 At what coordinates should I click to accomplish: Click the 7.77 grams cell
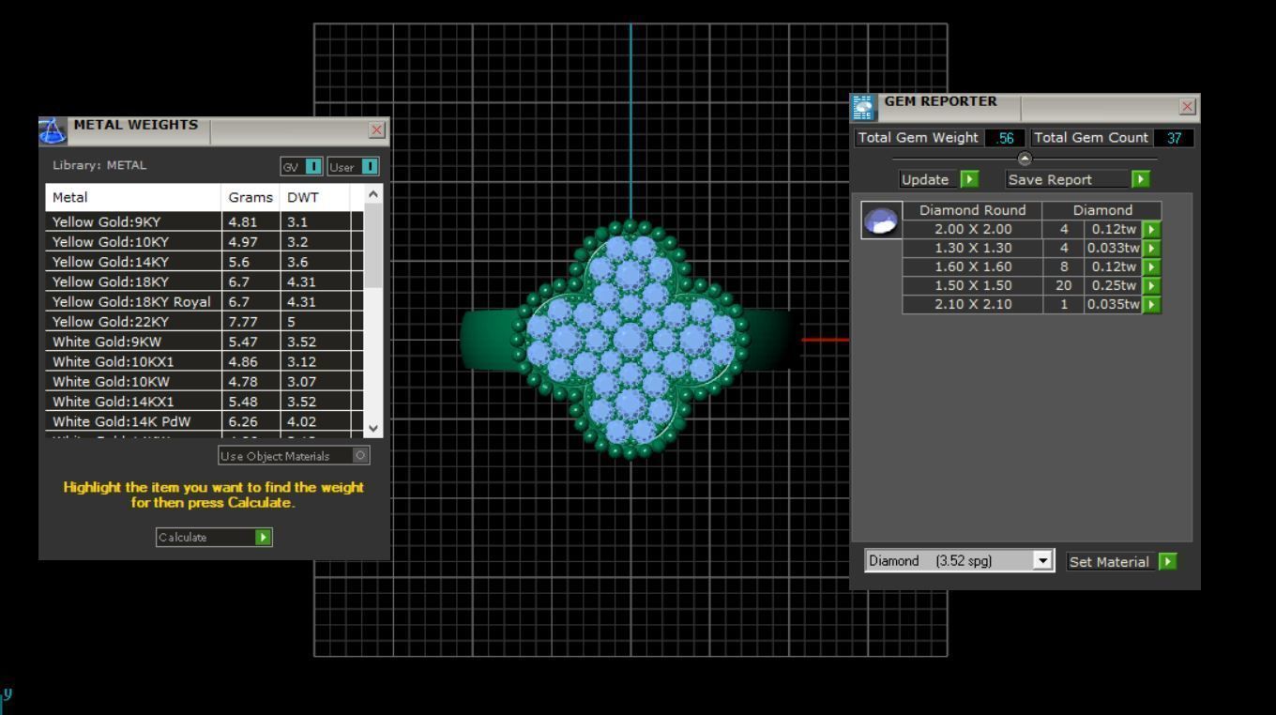(251, 321)
